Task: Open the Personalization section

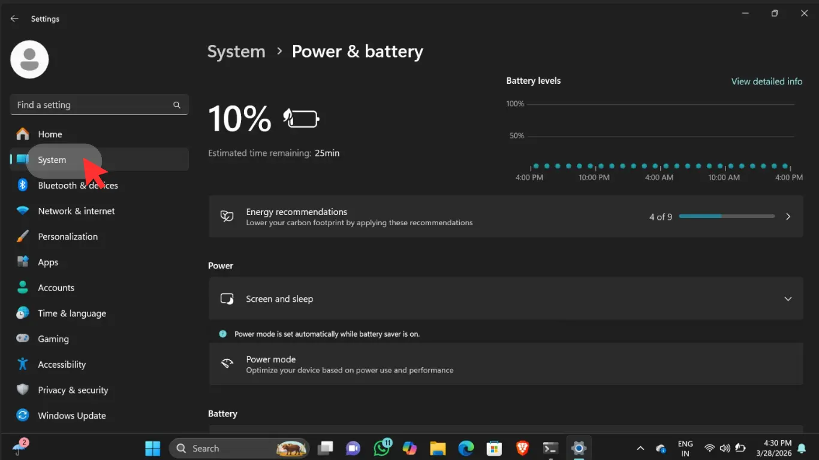Action: coord(67,237)
